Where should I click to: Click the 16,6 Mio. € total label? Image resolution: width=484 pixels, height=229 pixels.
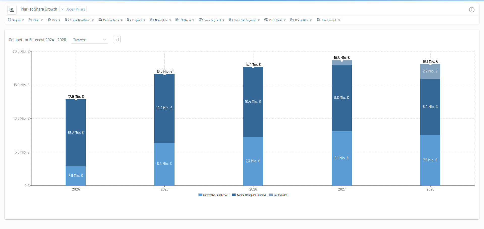click(164, 71)
